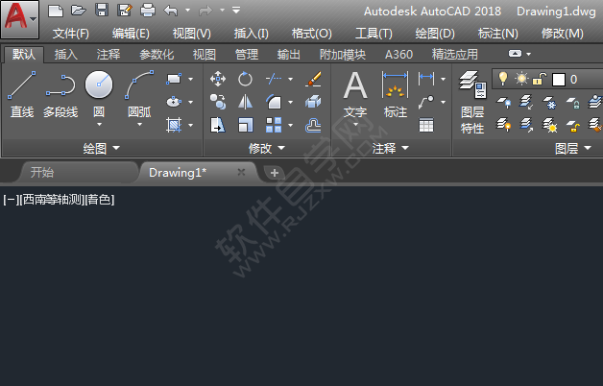Screen dimensions: 603x386
Task: Open the 编辑(E) menu
Action: (x=131, y=34)
